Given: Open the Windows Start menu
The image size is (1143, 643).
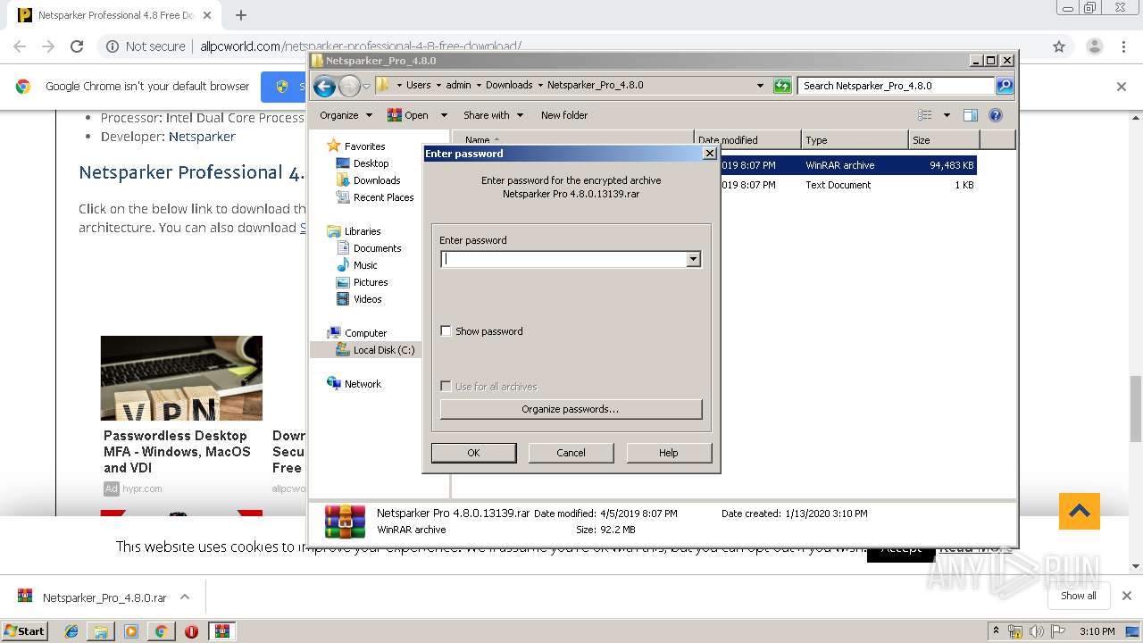Looking at the screenshot, I should pyautogui.click(x=24, y=630).
